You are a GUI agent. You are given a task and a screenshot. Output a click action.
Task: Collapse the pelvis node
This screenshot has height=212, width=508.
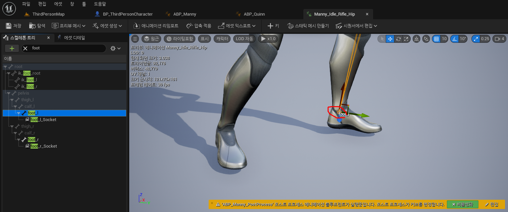click(x=9, y=93)
